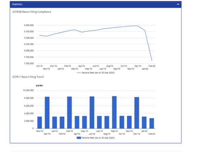Screen dimensions: 198x152
Task: Click the blue legend square under bar chart
Action: click(x=79, y=137)
